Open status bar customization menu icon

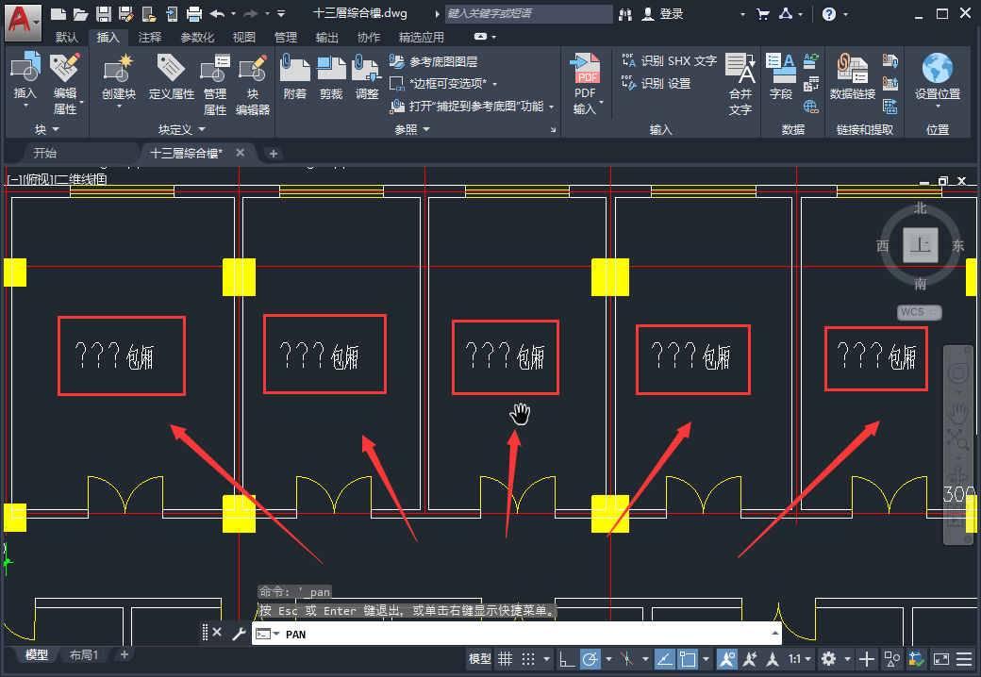pyautogui.click(x=964, y=659)
